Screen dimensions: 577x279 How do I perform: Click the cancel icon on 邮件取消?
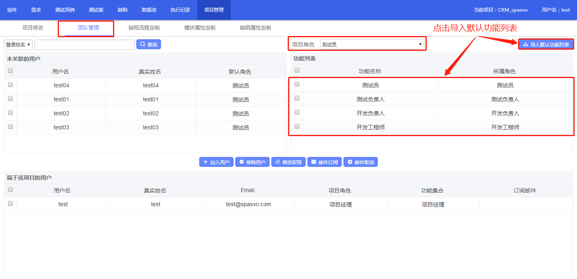click(350, 162)
